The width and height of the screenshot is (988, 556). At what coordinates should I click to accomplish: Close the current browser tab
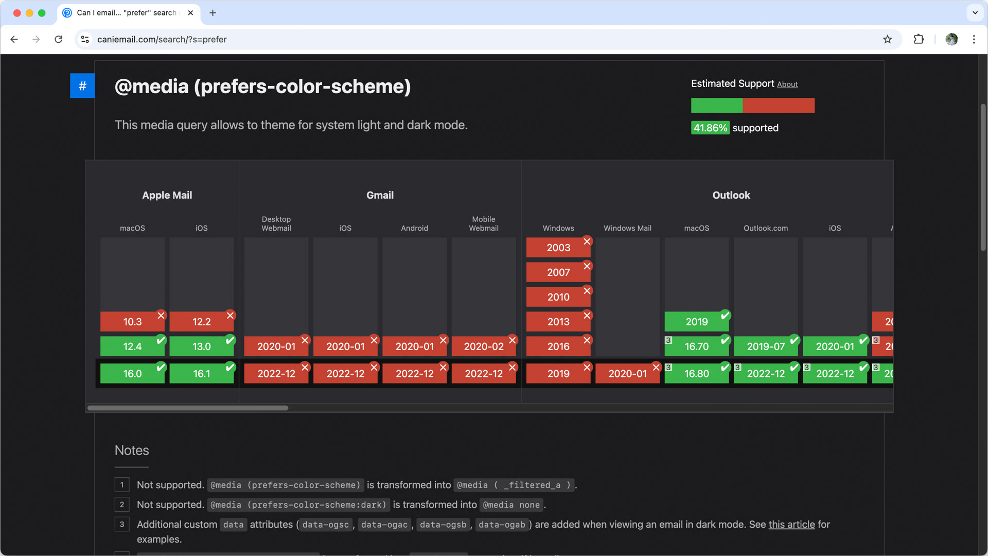tap(190, 13)
